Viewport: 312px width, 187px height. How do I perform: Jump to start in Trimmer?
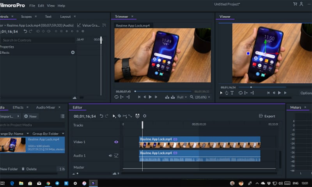pos(139,97)
